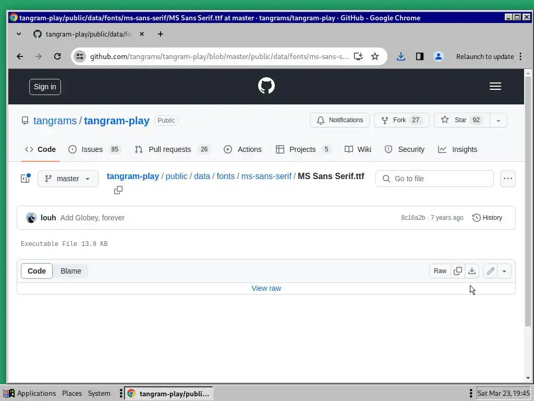Screen dimensions: 534x401
Task: Click the Sign in button
Action: coord(45,87)
